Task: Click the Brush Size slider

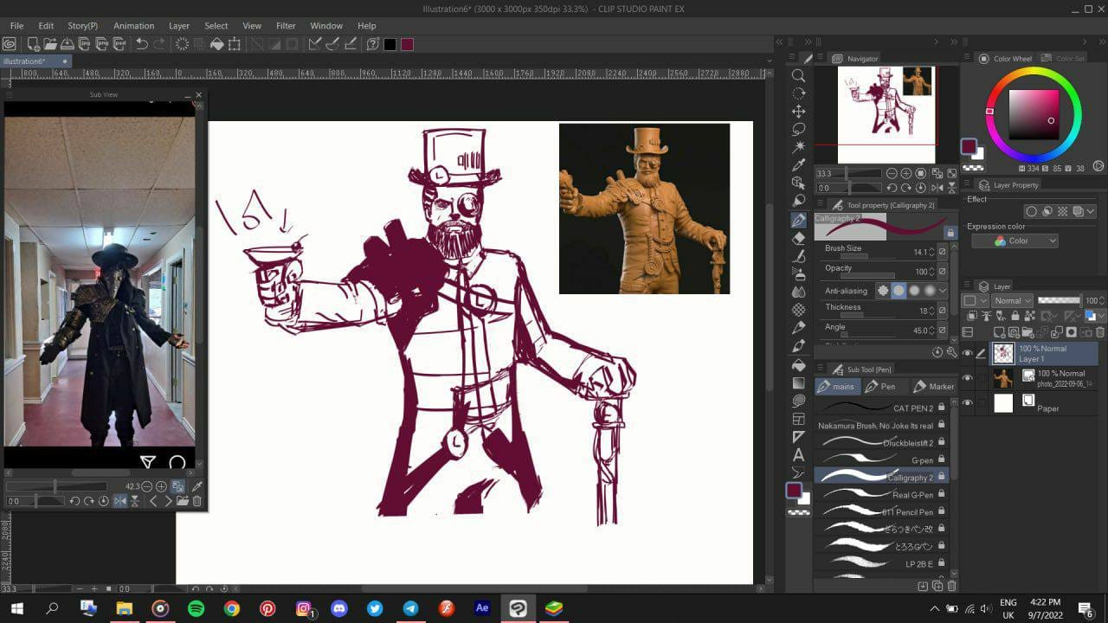Action: coord(866,257)
